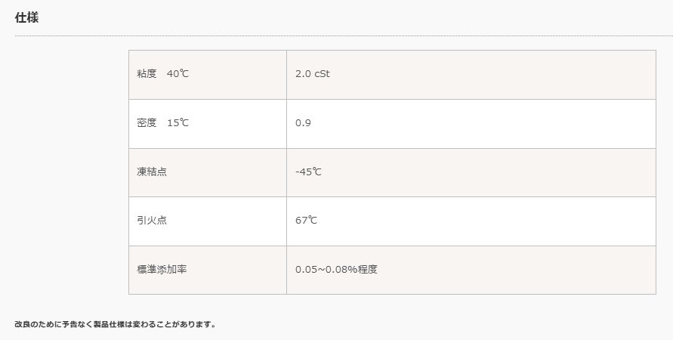
Task: Click the 40℃ temperature in viscosity row
Action: click(x=178, y=73)
